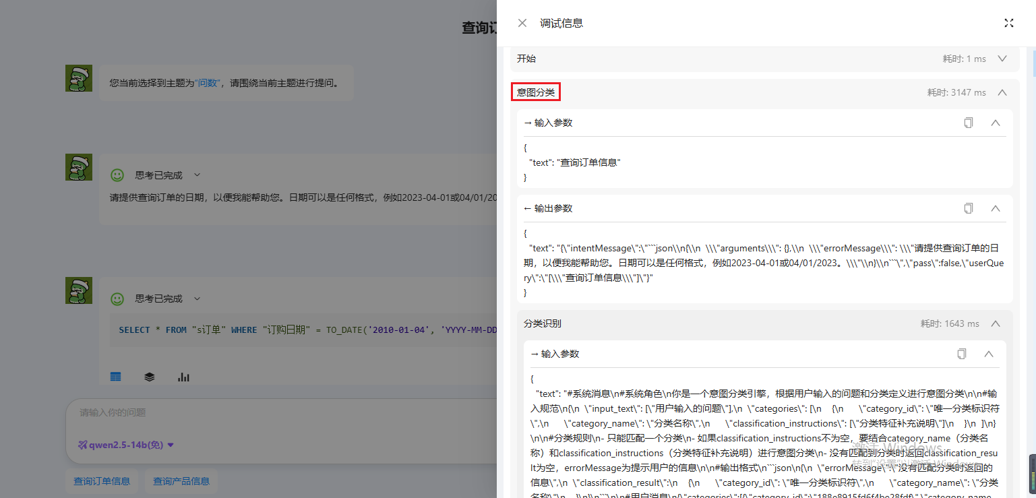Click the green smiley icon beside SQL answer
The width and height of the screenshot is (1036, 498).
117,299
